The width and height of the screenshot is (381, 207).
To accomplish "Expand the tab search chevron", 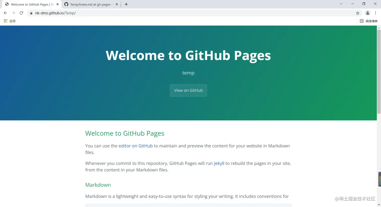I will click(x=341, y=4).
